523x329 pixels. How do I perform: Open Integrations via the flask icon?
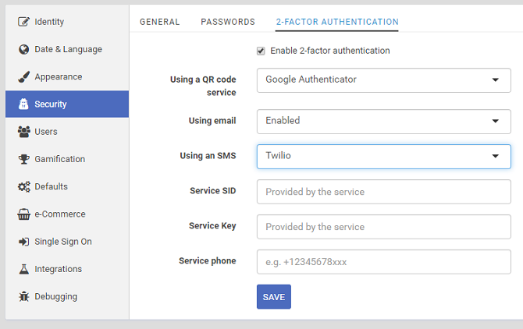[x=23, y=269]
